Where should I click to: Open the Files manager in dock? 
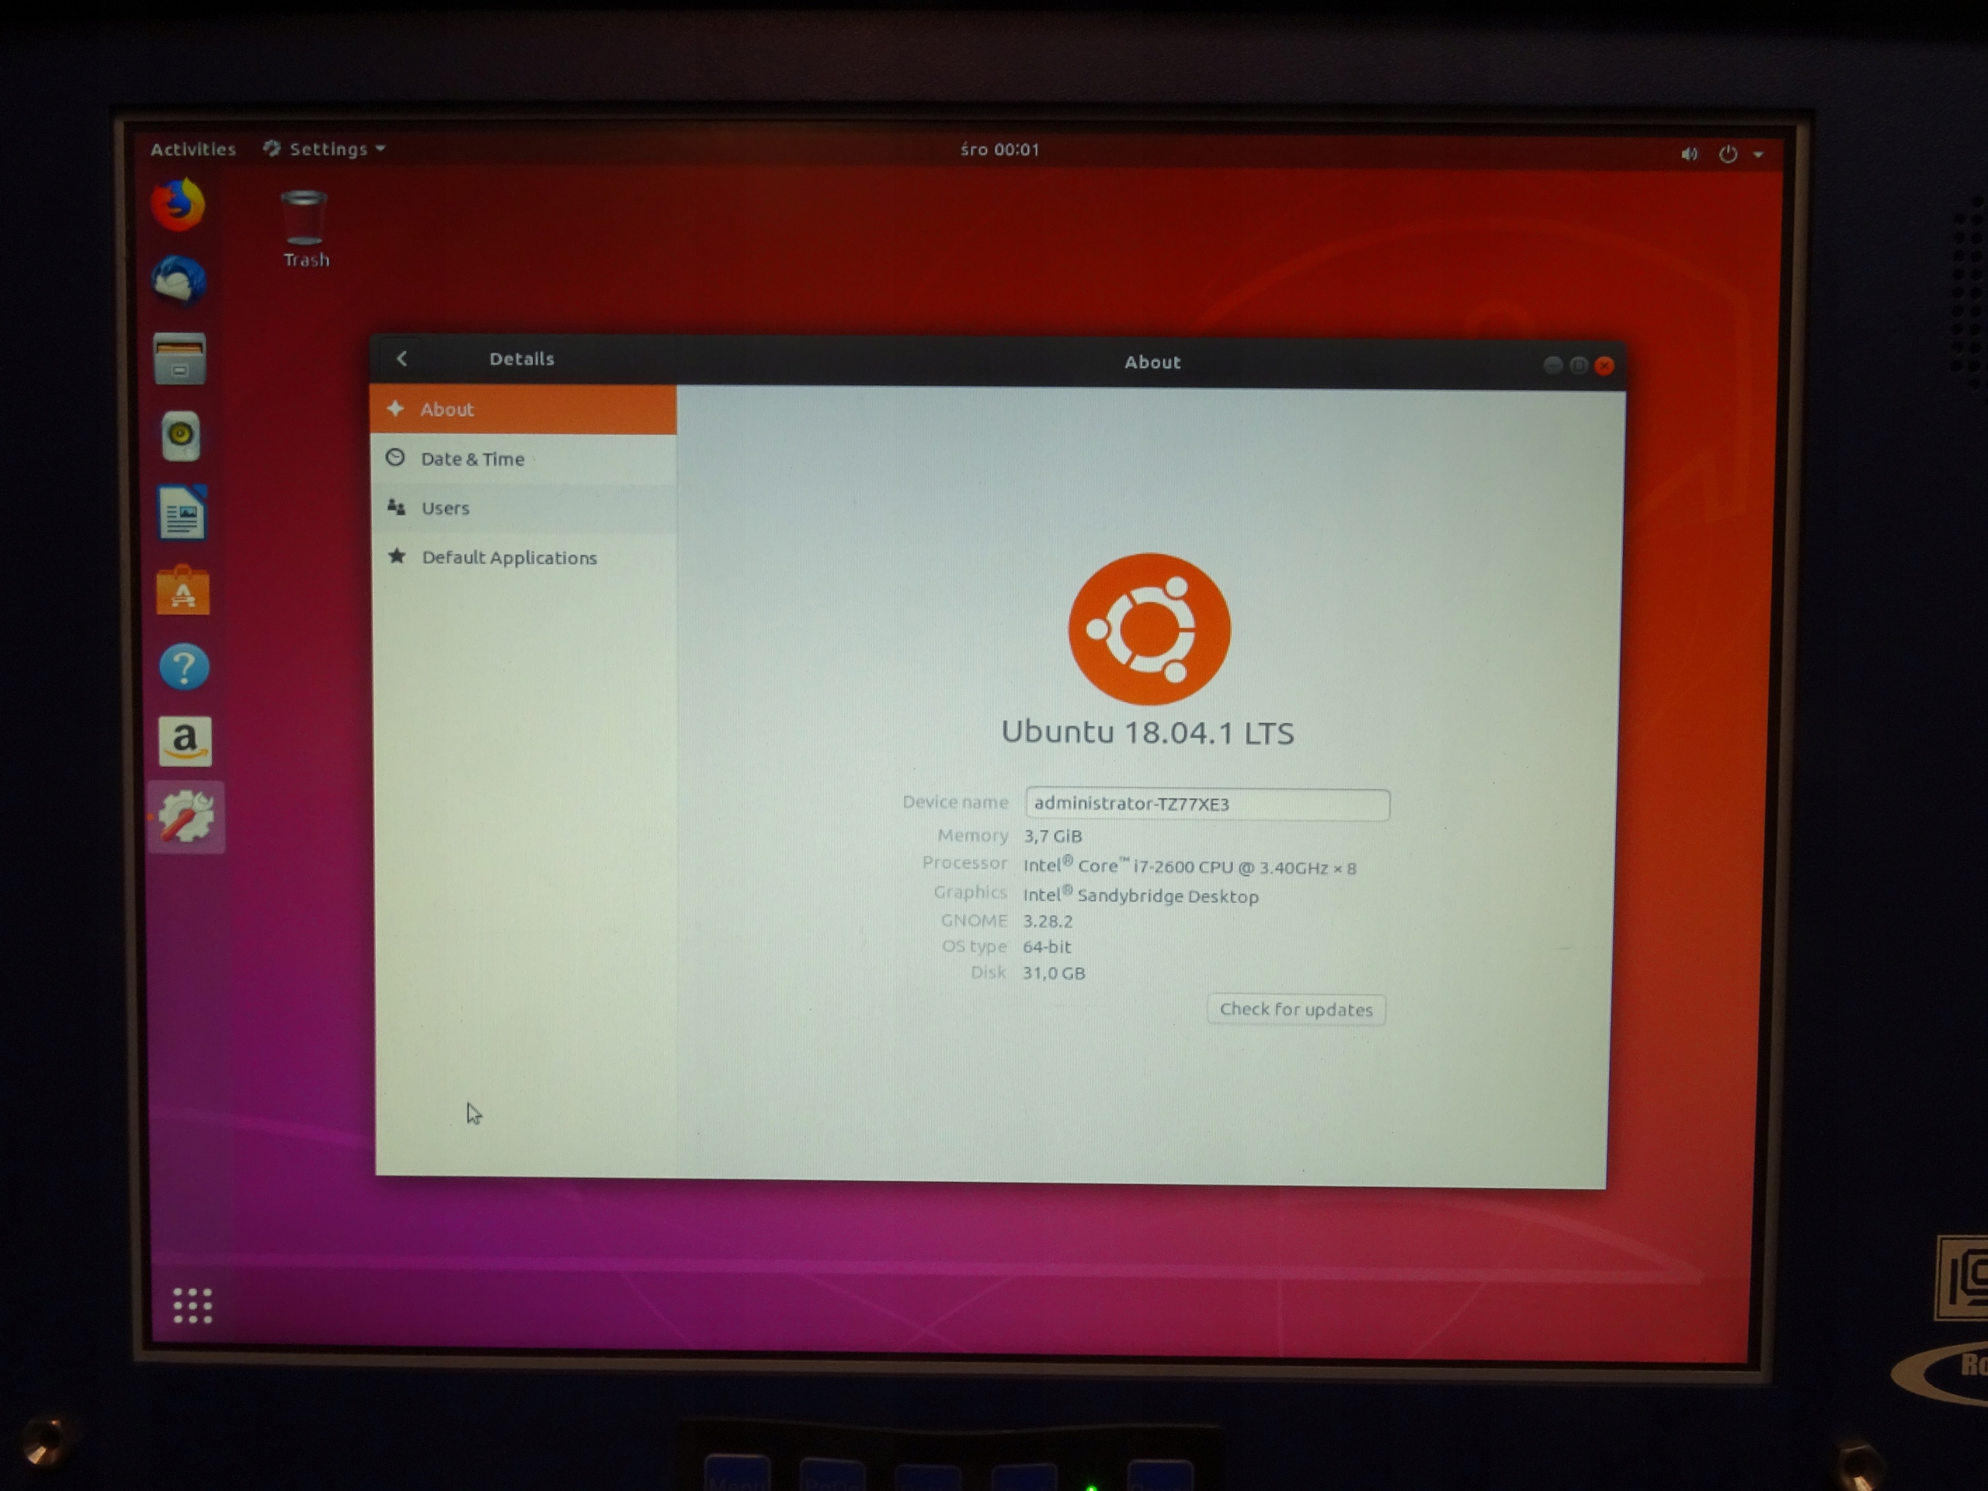pos(179,359)
